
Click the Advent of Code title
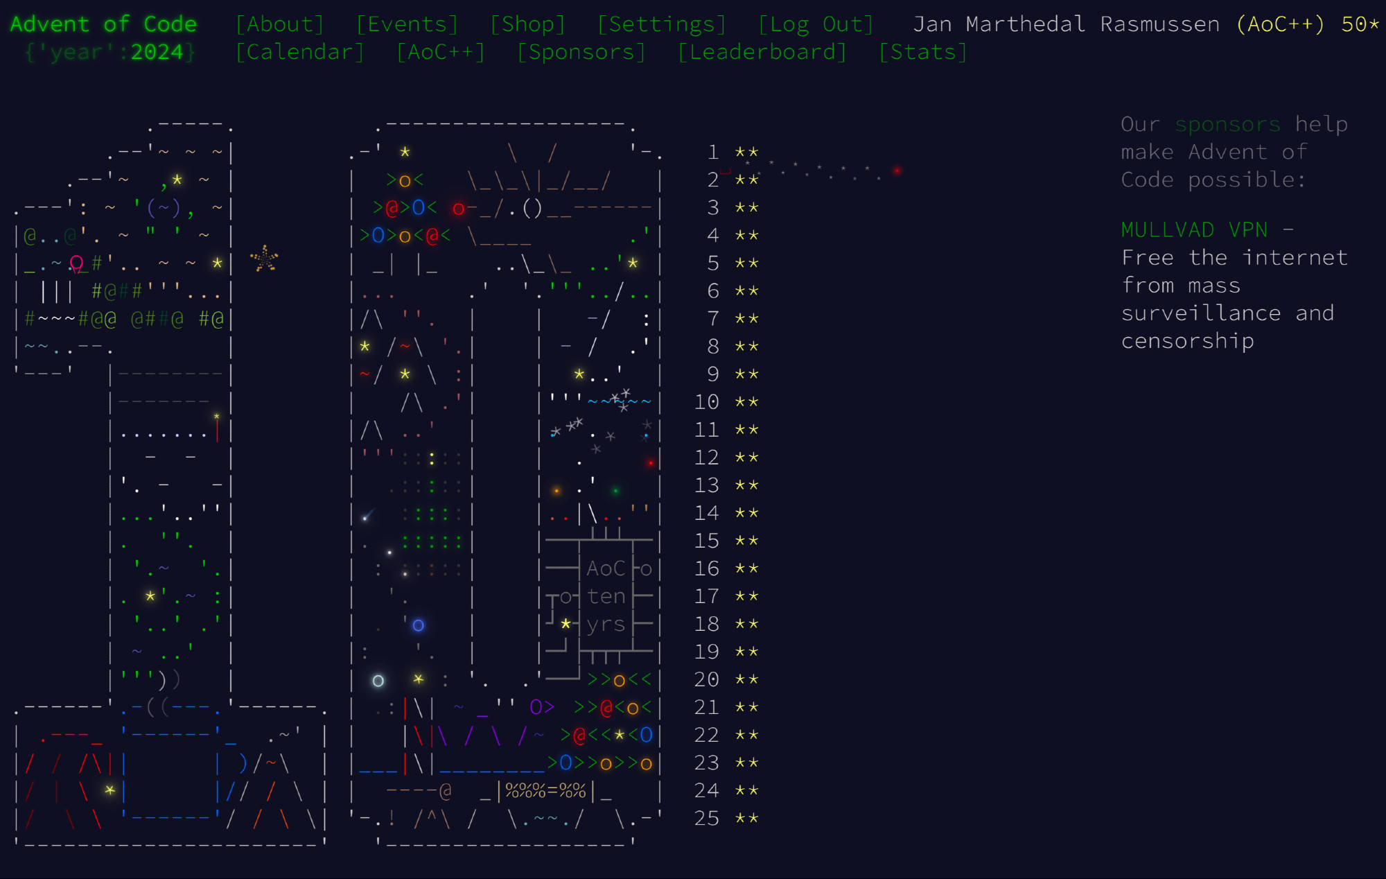(x=103, y=24)
